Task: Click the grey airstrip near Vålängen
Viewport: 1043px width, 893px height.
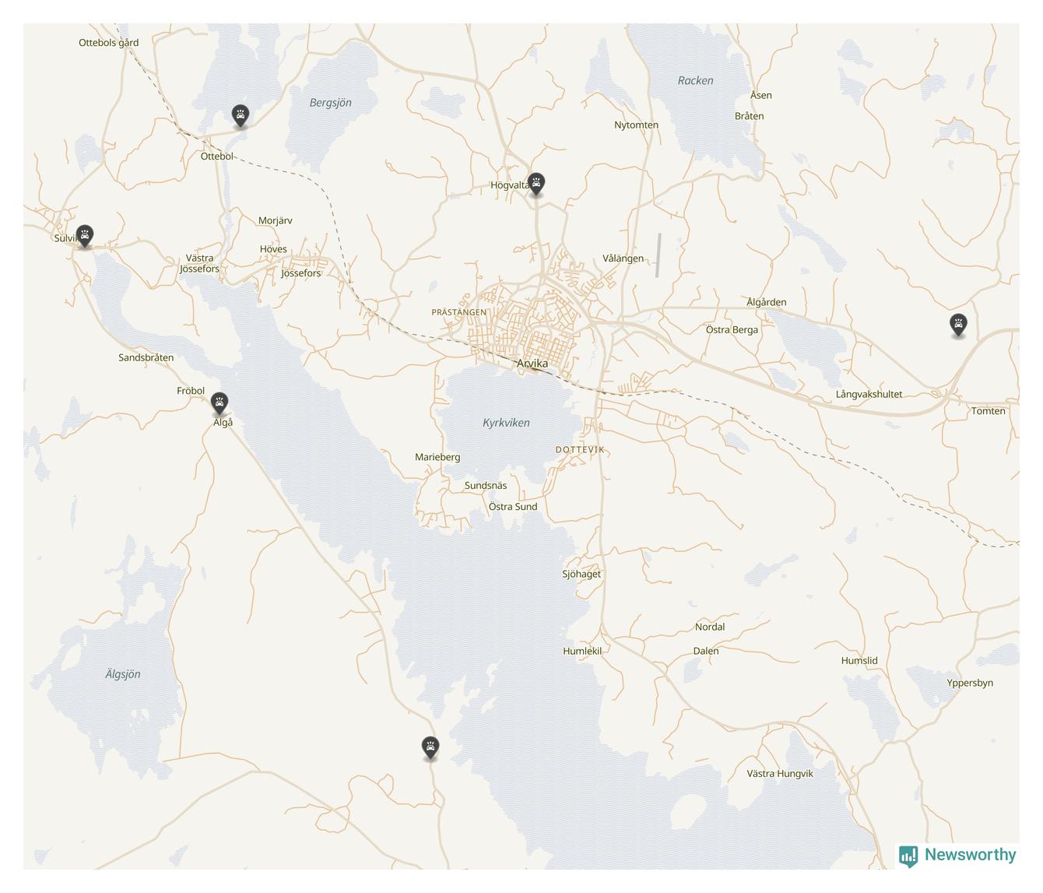Action: coord(658,255)
